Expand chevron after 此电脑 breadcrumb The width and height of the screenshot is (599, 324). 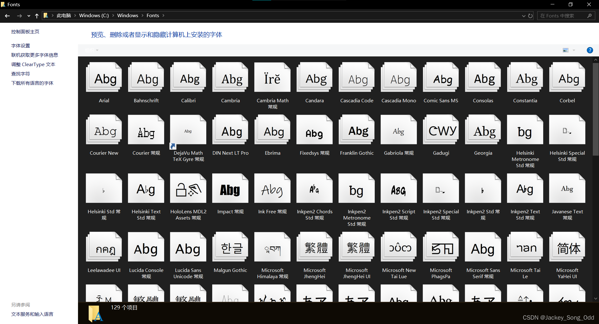coord(75,16)
